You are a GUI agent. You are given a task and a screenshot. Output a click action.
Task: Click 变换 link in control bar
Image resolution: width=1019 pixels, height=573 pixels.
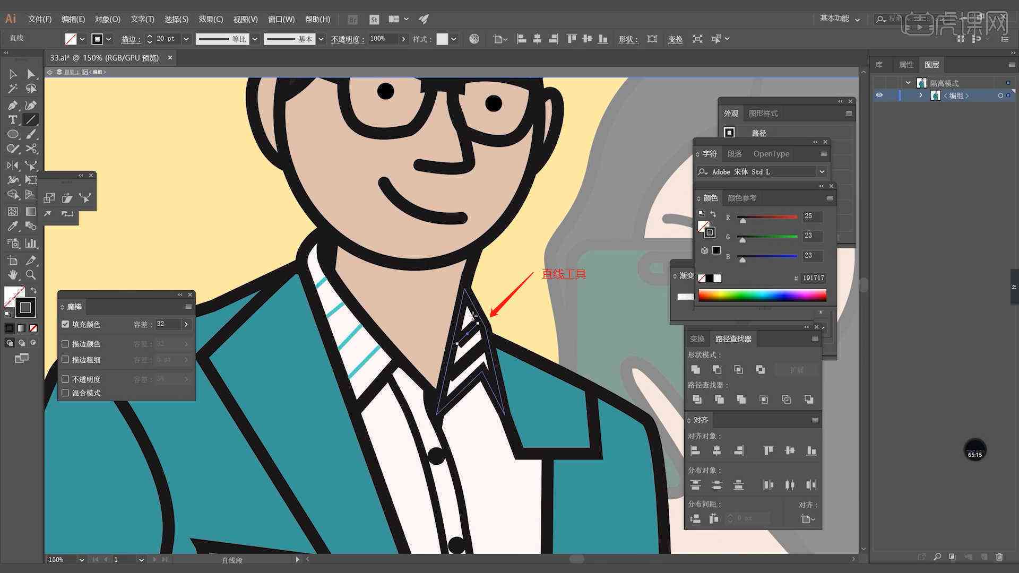[675, 39]
